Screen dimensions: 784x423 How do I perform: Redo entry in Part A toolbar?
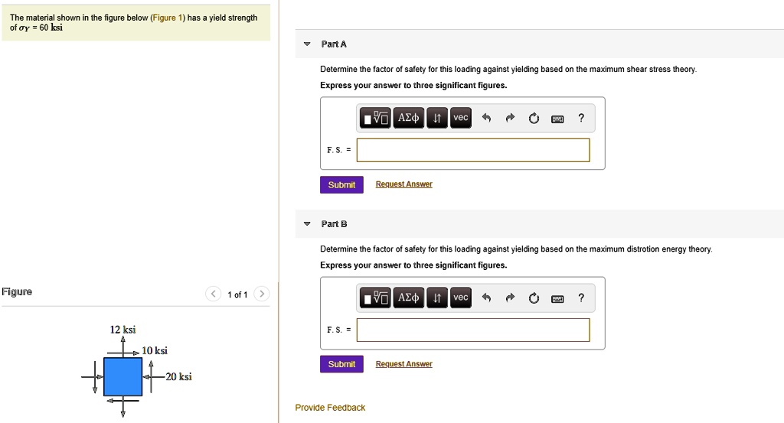[509, 118]
